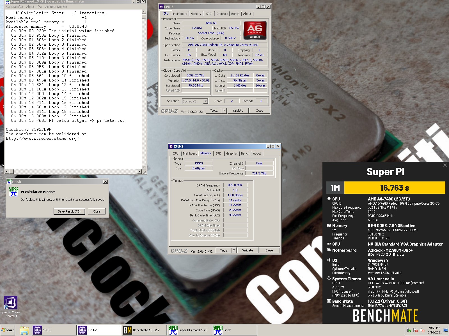The height and width of the screenshot is (336, 449).
Task: Close the Finish dialog with X button
Action: click(106, 182)
